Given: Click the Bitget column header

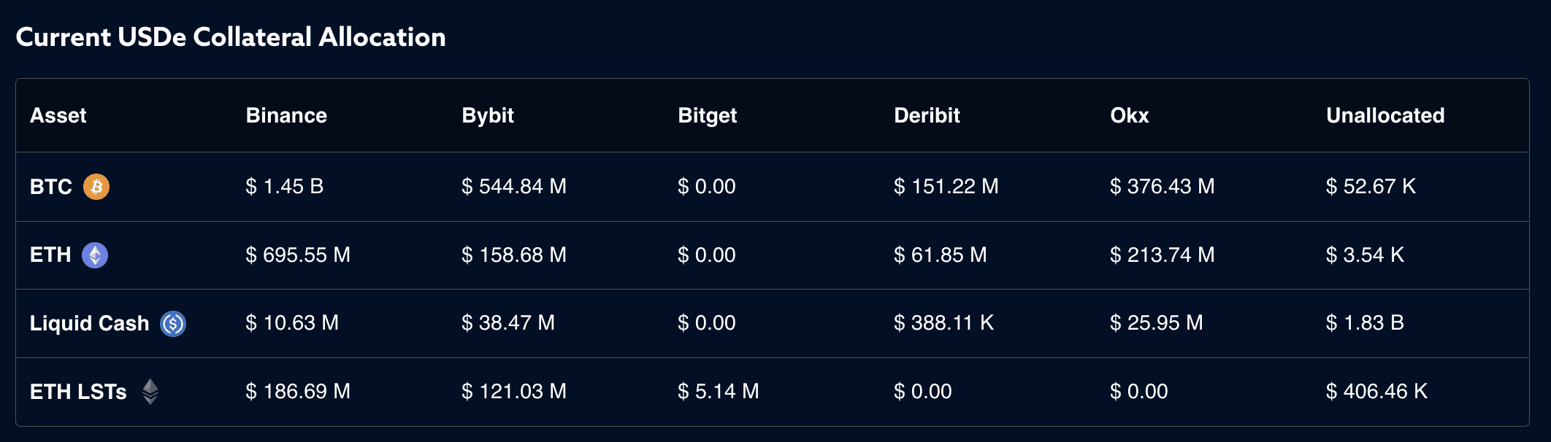Looking at the screenshot, I should pos(707,115).
